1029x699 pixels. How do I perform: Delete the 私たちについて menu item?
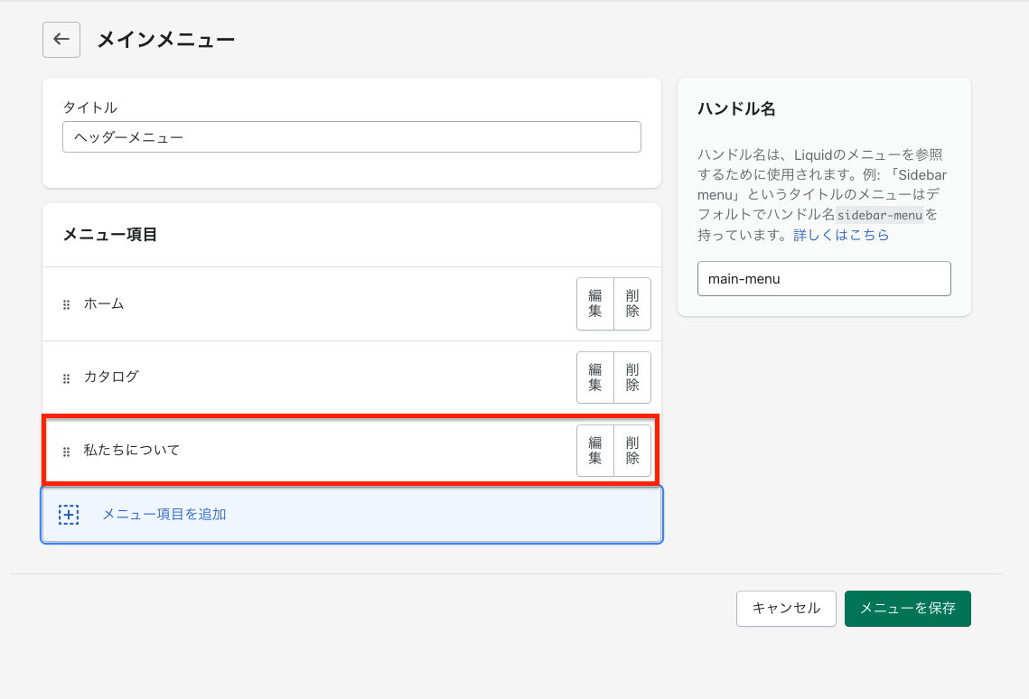tap(632, 450)
